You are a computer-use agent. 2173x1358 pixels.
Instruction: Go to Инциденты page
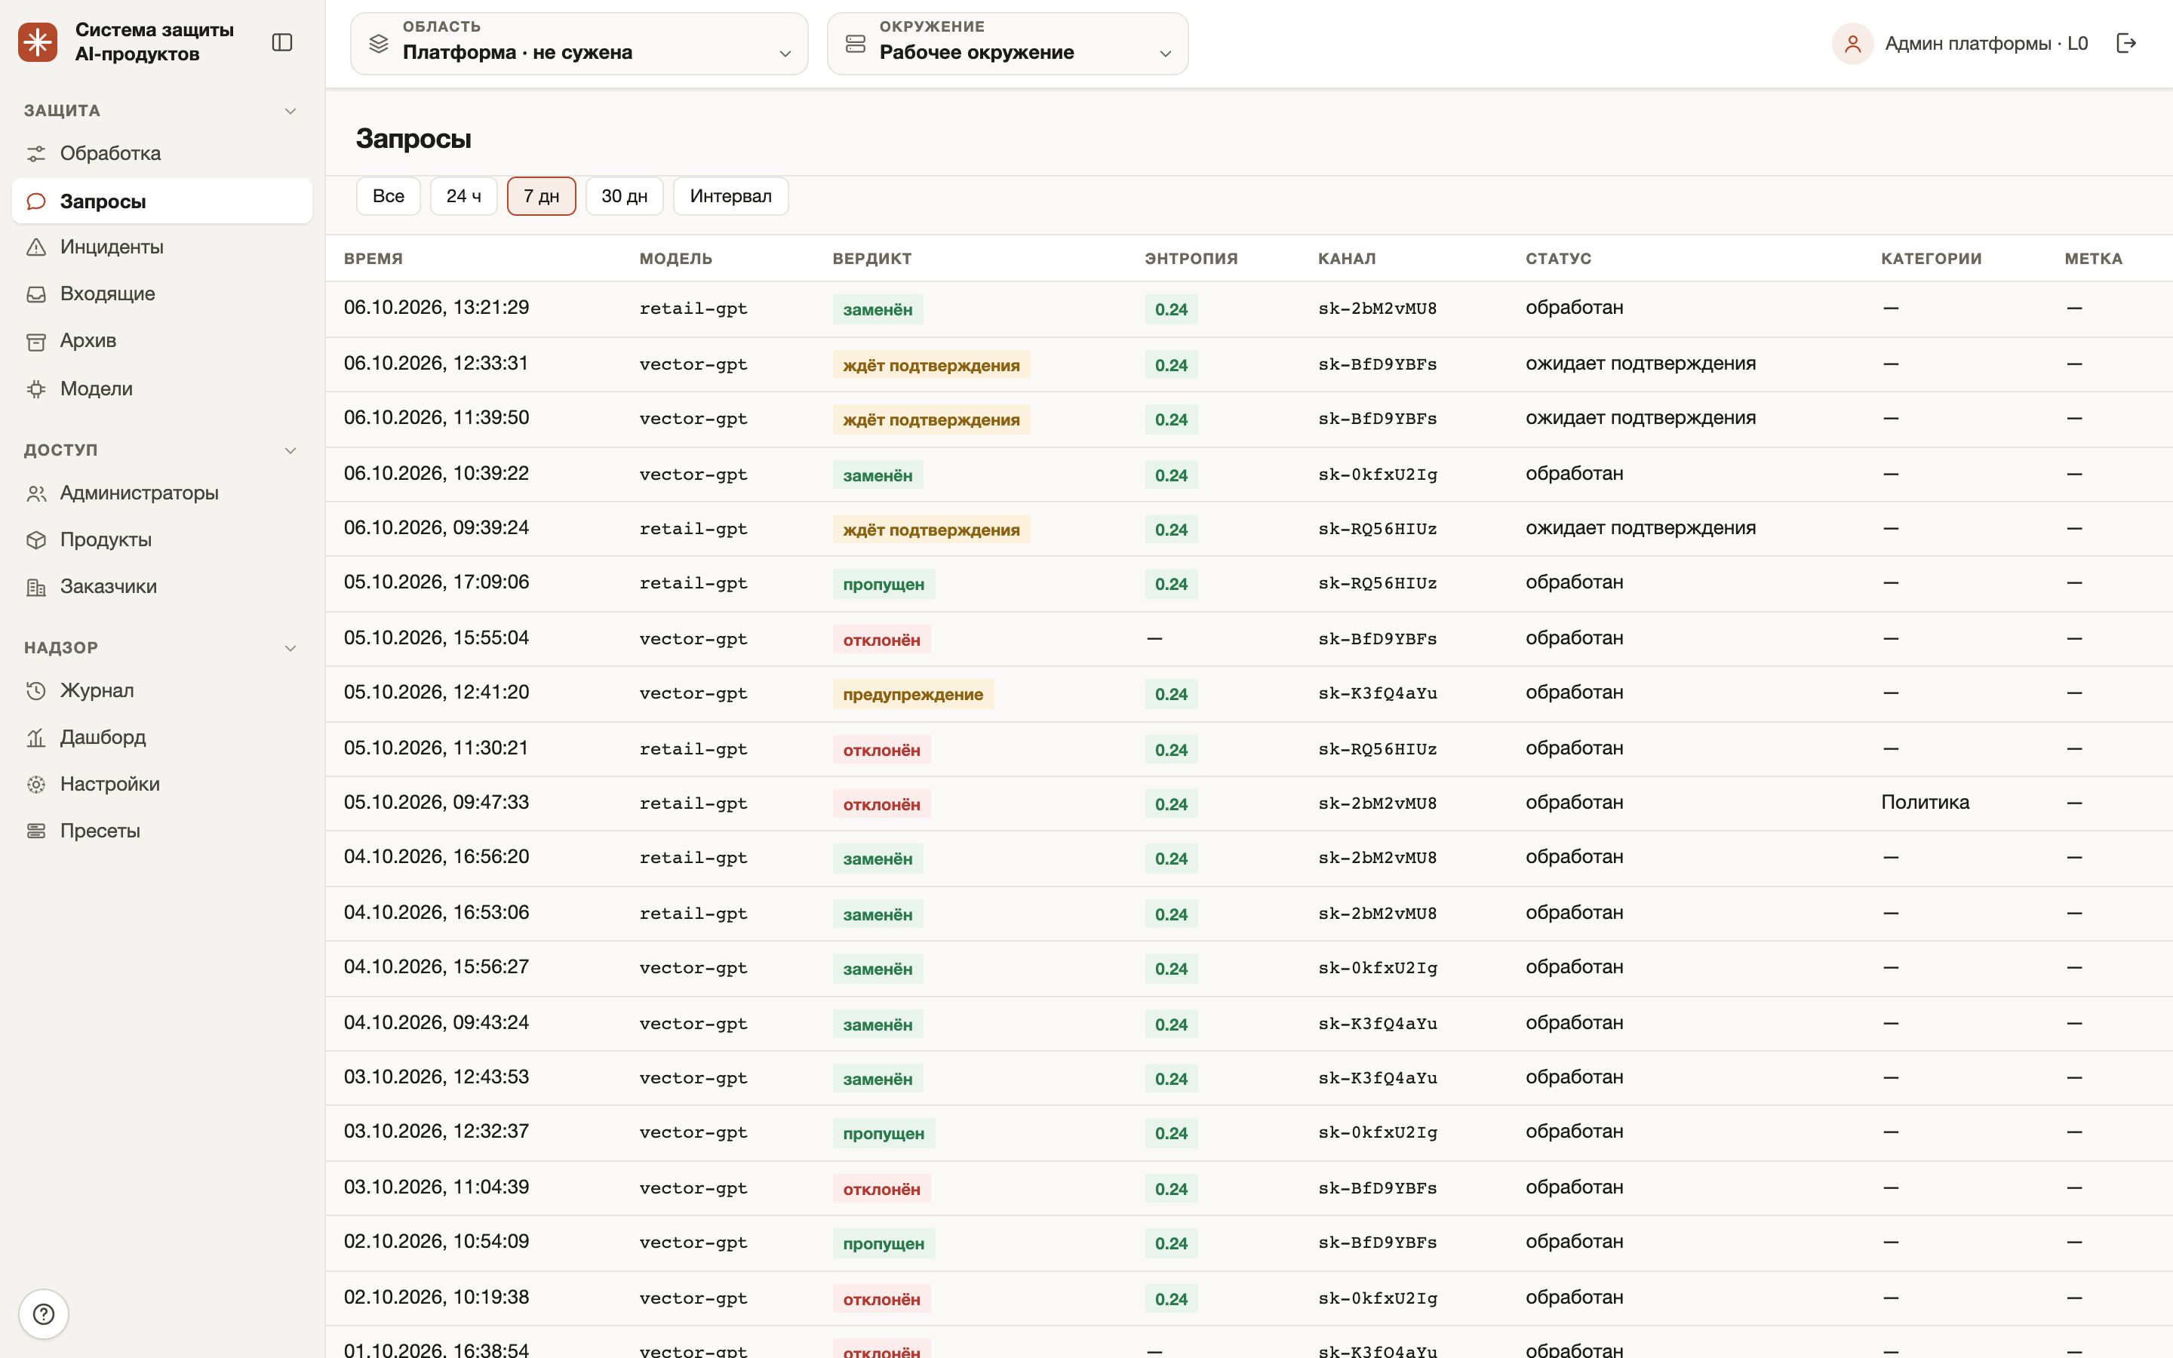pyautogui.click(x=162, y=247)
